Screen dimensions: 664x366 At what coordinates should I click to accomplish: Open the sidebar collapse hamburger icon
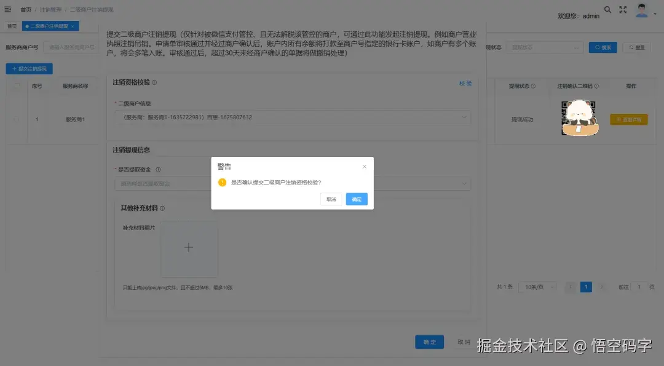pyautogui.click(x=8, y=9)
